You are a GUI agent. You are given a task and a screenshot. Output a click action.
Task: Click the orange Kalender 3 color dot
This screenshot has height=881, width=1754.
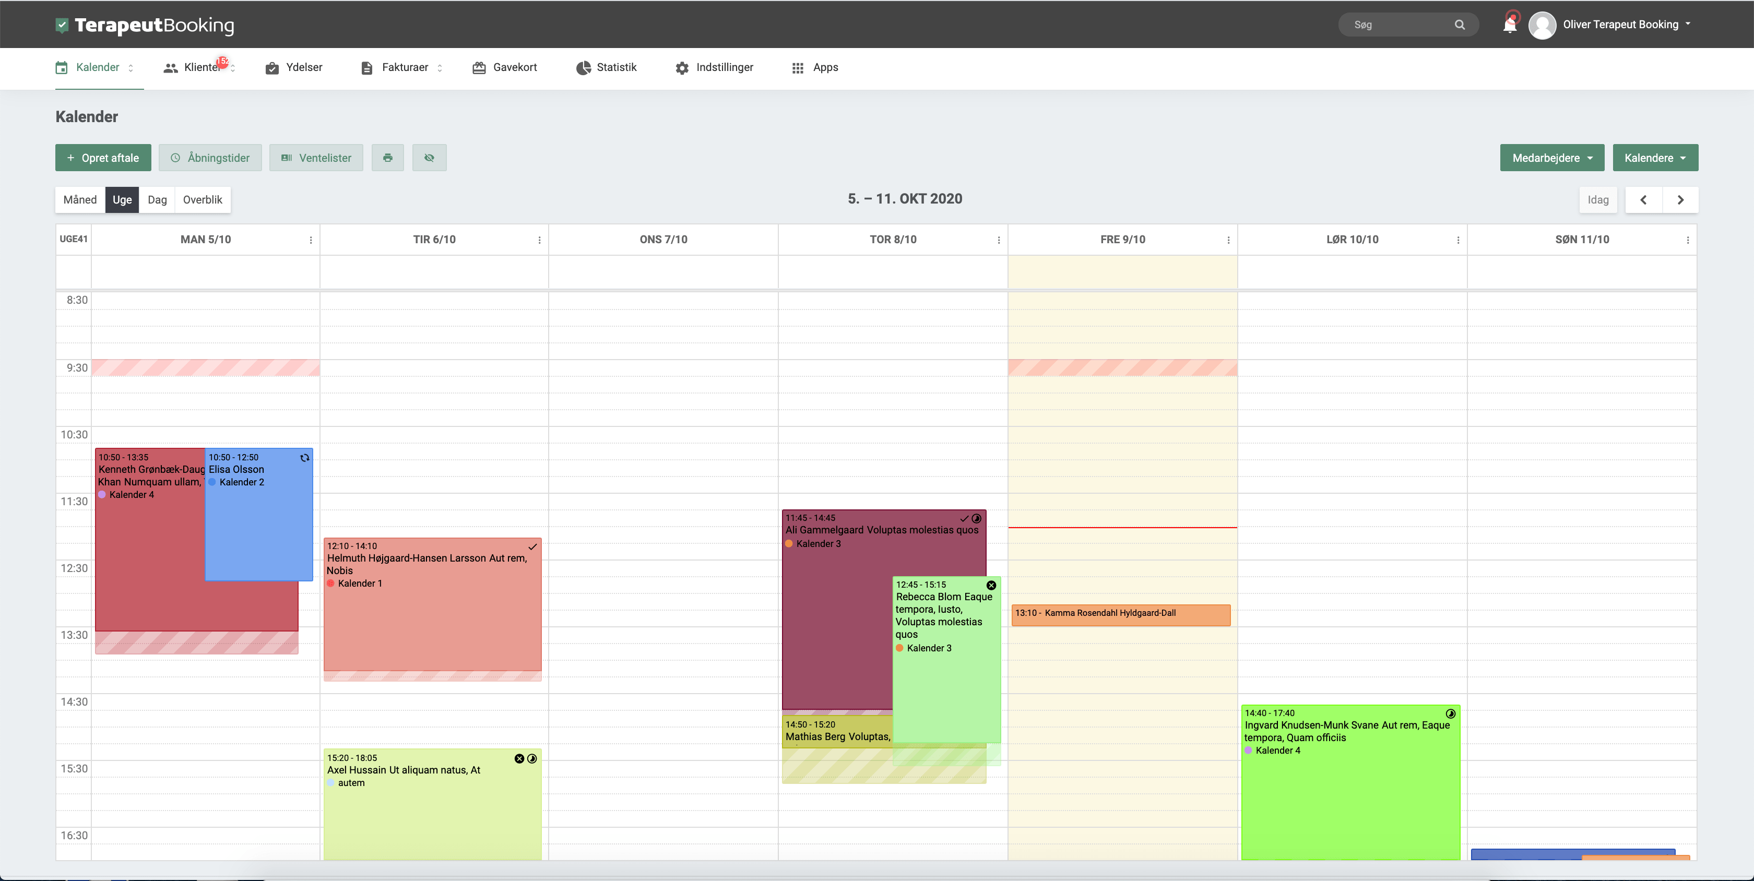(789, 543)
